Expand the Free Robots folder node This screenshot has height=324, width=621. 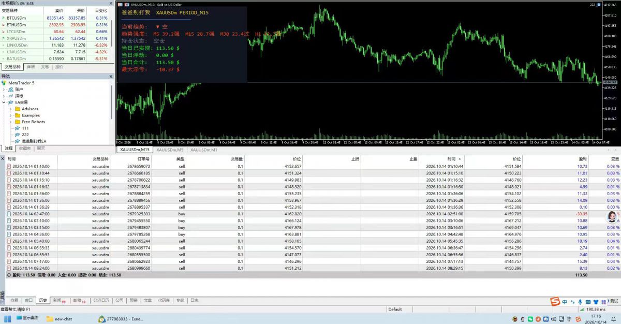coord(11,122)
